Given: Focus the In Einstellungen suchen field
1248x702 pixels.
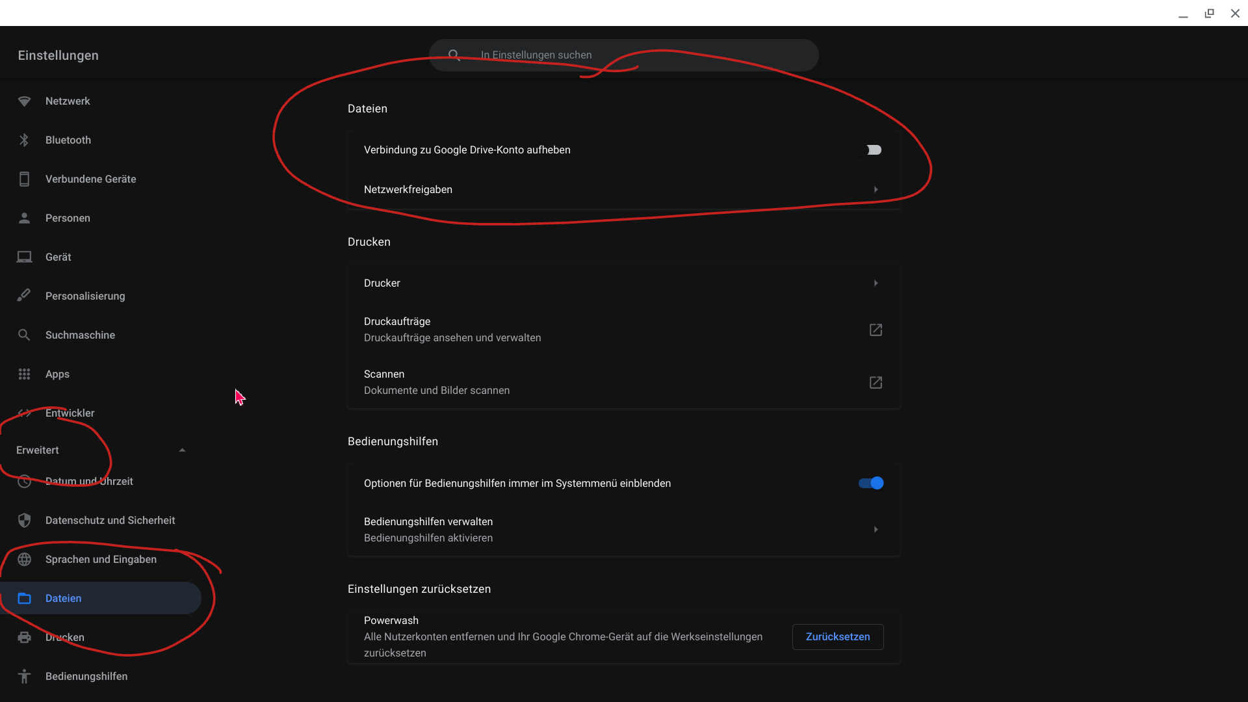Looking at the screenshot, I should [x=624, y=55].
